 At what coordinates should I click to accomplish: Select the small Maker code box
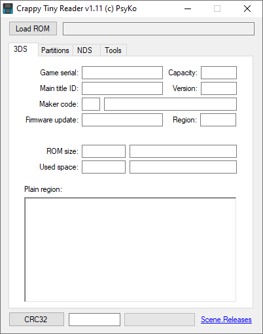pyautogui.click(x=91, y=104)
